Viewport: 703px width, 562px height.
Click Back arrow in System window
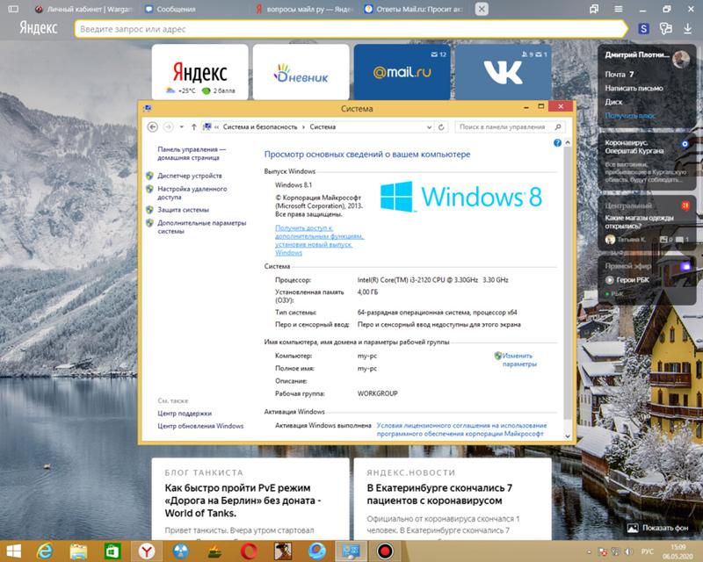(152, 126)
